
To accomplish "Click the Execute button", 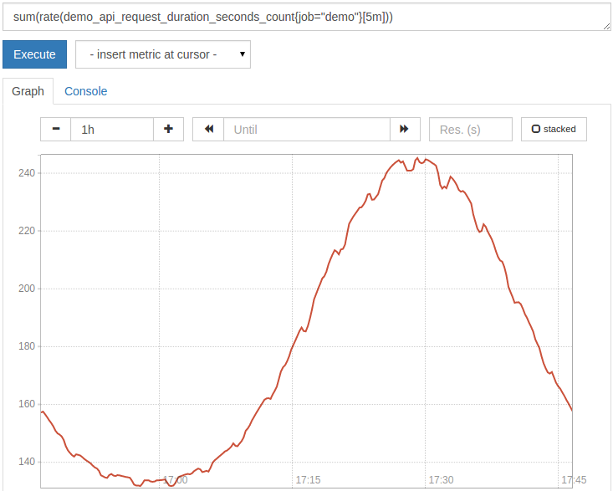I will (35, 54).
